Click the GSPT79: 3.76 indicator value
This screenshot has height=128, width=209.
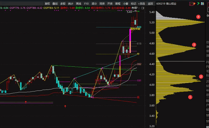(17, 8)
